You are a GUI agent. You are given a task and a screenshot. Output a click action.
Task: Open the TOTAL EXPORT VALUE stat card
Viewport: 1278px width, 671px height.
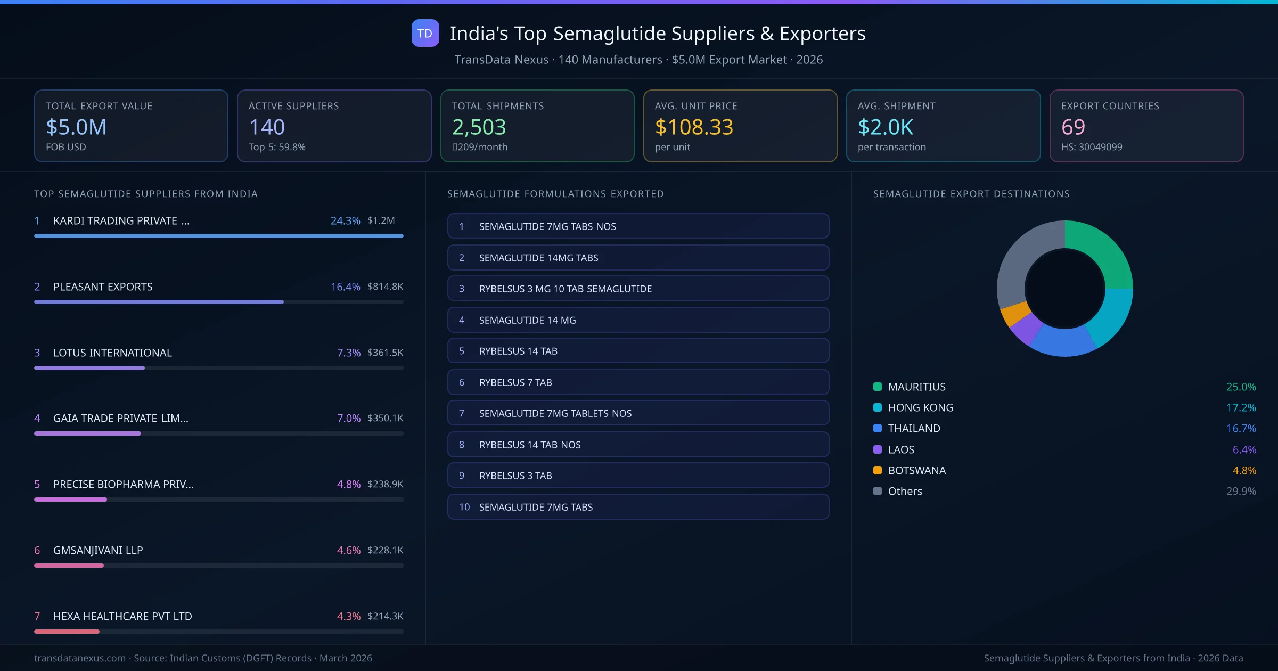pyautogui.click(x=131, y=126)
